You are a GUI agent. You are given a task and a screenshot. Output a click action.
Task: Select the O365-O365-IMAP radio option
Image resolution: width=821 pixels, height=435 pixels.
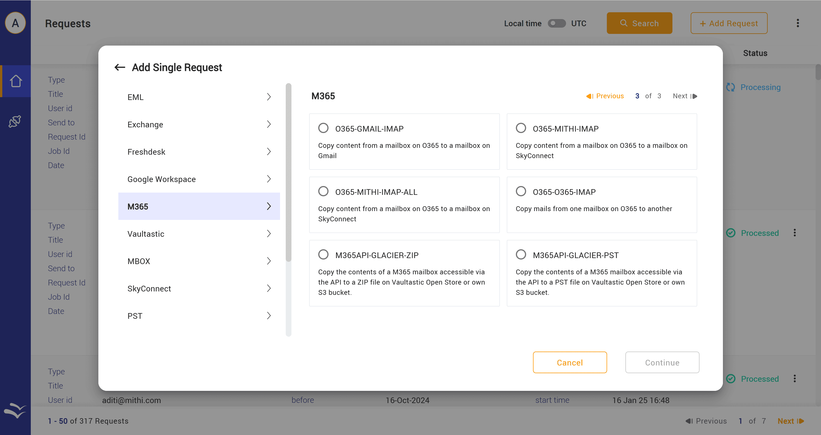coord(521,191)
